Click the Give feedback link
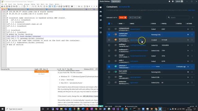Image resolution: width=198 pixels, height=111 pixels. tap(124, 7)
